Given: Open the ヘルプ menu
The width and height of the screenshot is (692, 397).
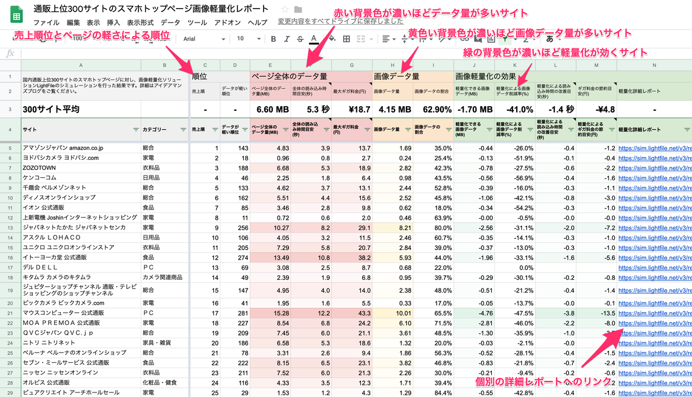Looking at the screenshot, I should pyautogui.click(x=257, y=23).
